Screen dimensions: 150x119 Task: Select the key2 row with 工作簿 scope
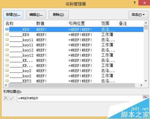[x=74, y=76]
